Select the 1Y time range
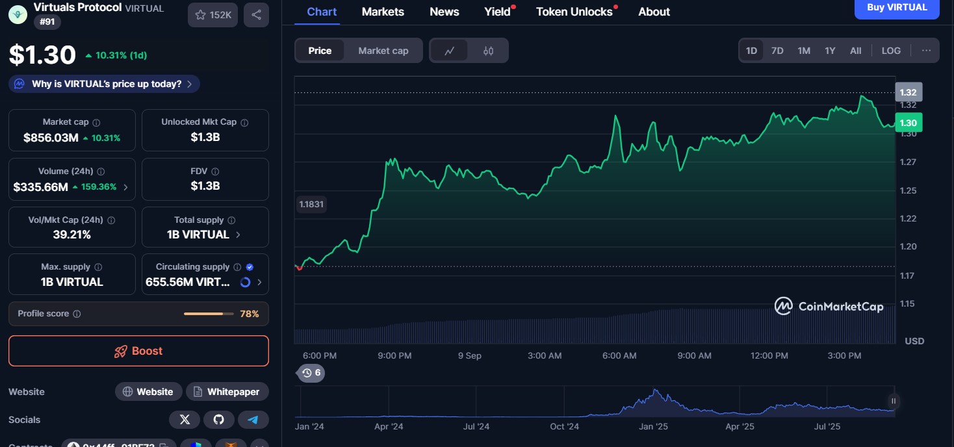The image size is (954, 447). click(x=830, y=51)
